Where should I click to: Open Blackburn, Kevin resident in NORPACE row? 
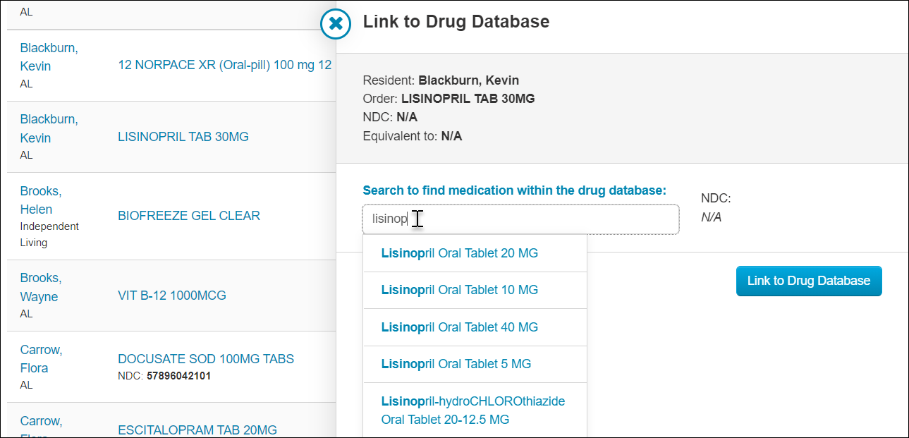(49, 57)
